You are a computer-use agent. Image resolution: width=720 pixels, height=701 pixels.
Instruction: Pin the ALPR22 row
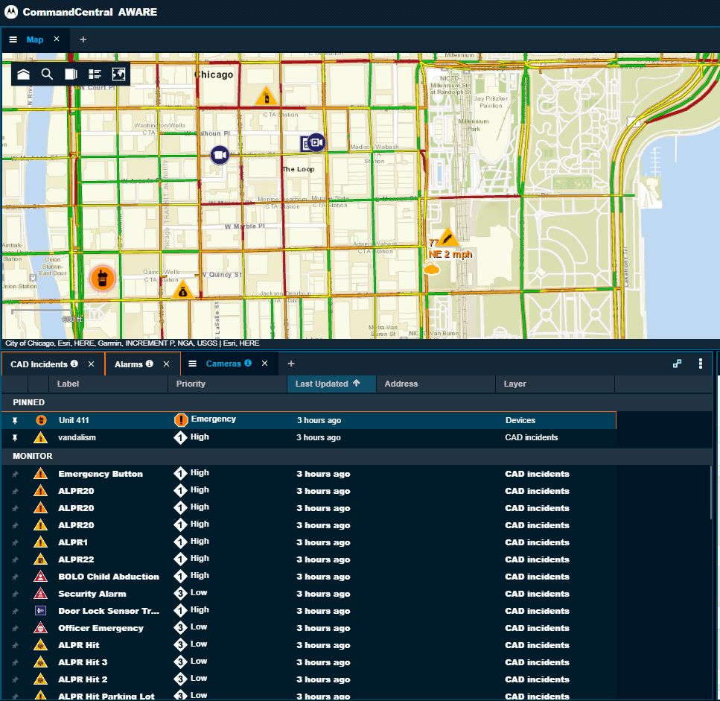pyautogui.click(x=15, y=559)
